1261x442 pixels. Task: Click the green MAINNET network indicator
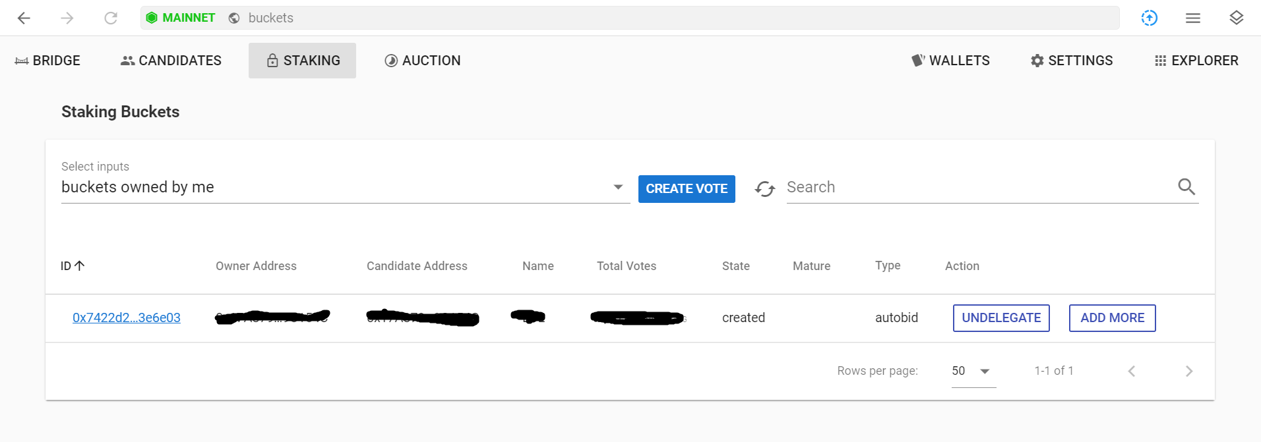tap(181, 18)
